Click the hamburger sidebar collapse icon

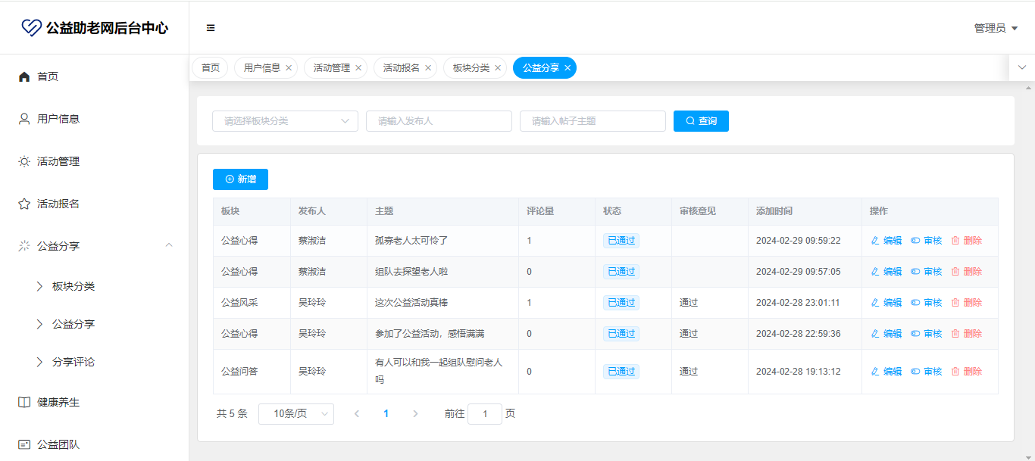point(211,28)
